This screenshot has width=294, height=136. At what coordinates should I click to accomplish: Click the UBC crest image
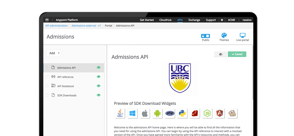[x=180, y=78]
